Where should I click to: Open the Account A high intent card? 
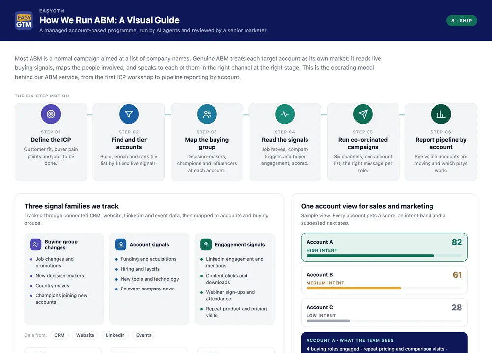tap(384, 248)
